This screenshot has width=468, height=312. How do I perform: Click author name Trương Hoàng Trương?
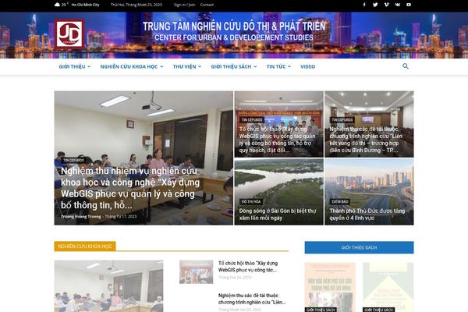(x=80, y=217)
